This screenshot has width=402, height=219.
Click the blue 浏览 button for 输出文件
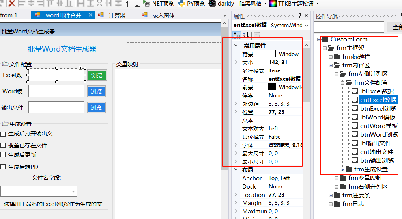96,108
